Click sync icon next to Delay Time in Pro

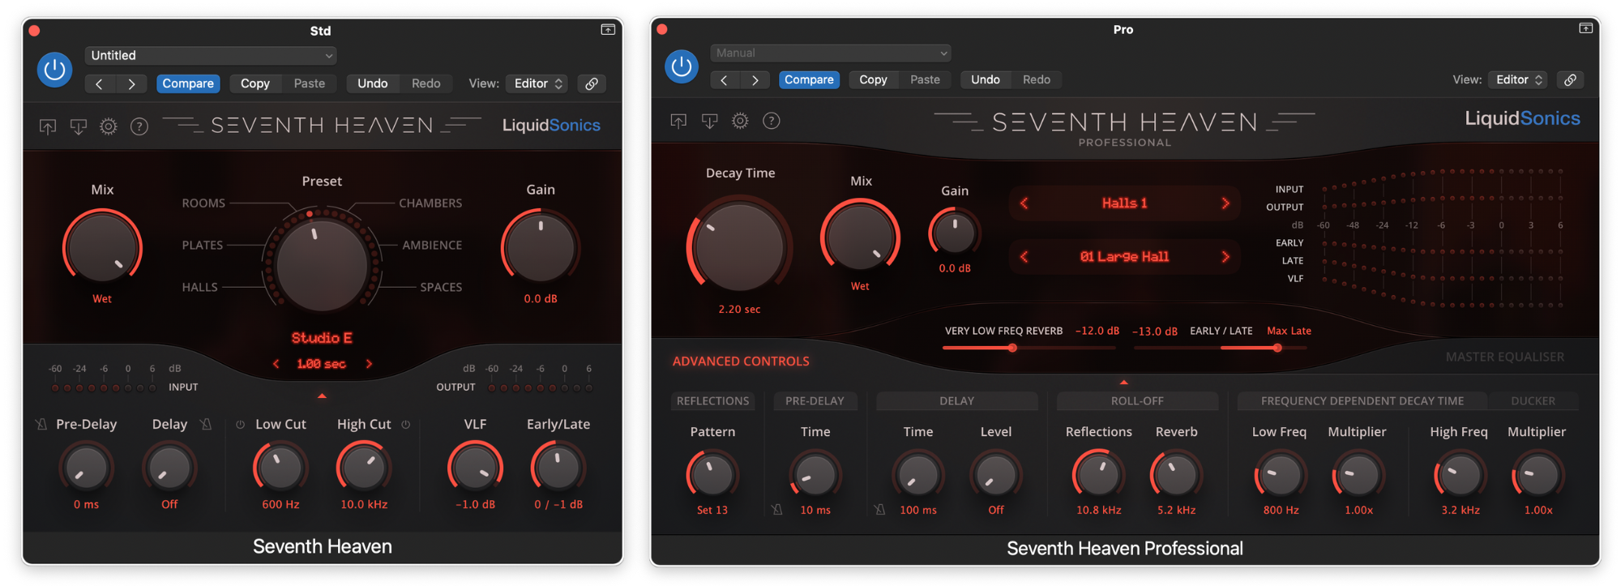[879, 510]
